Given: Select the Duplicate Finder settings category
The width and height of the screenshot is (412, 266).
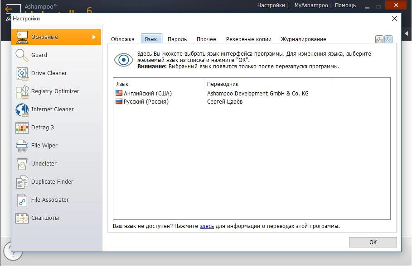Looking at the screenshot, I should (x=56, y=182).
